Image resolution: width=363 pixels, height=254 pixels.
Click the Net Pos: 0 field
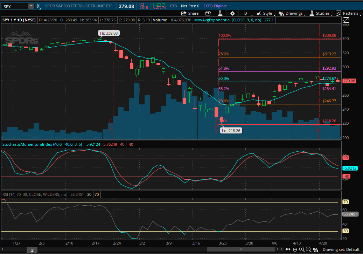point(190,6)
